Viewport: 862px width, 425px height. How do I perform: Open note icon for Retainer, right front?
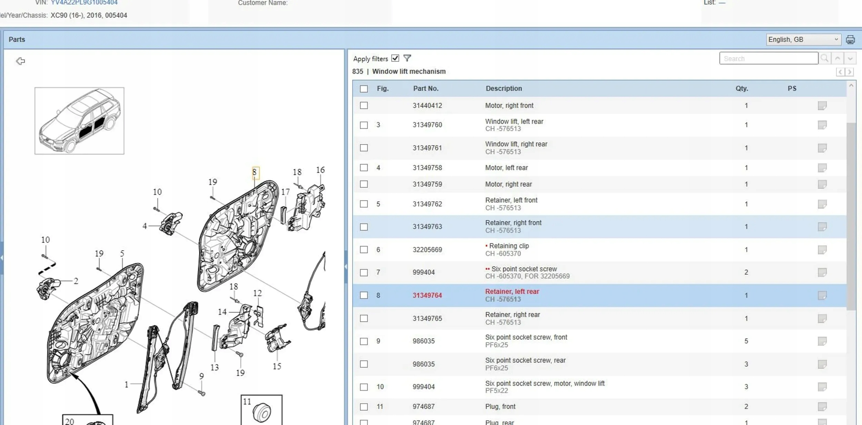[822, 227]
